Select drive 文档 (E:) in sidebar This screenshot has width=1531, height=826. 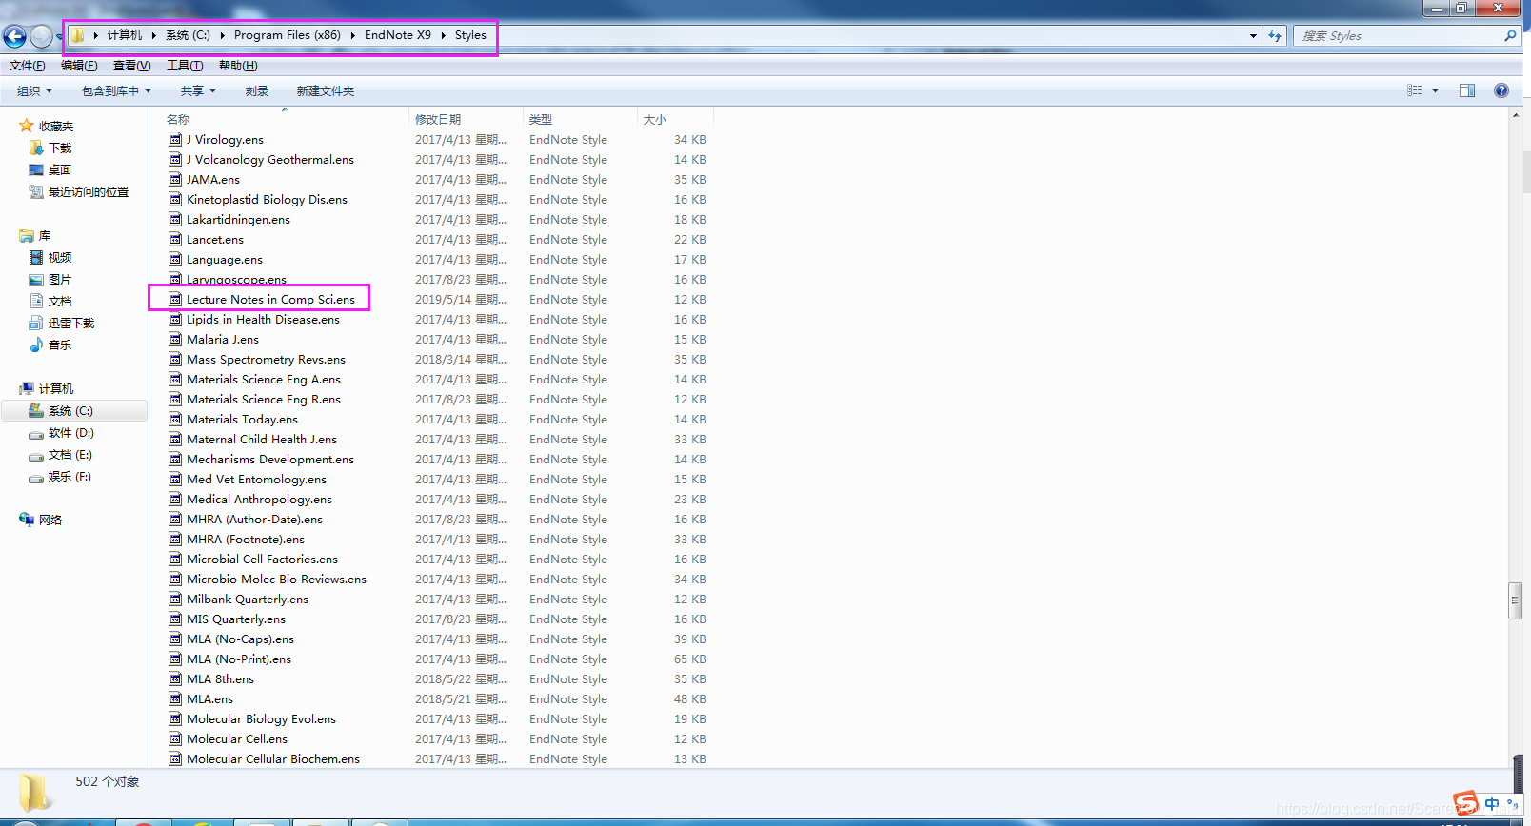(x=70, y=454)
